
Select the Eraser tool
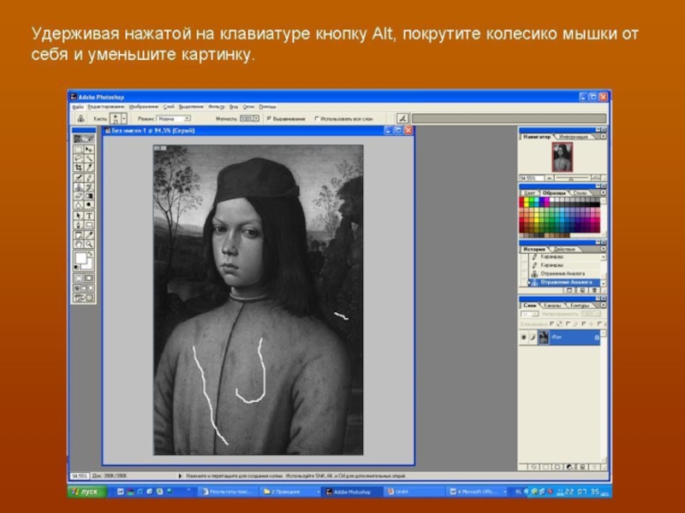click(79, 196)
